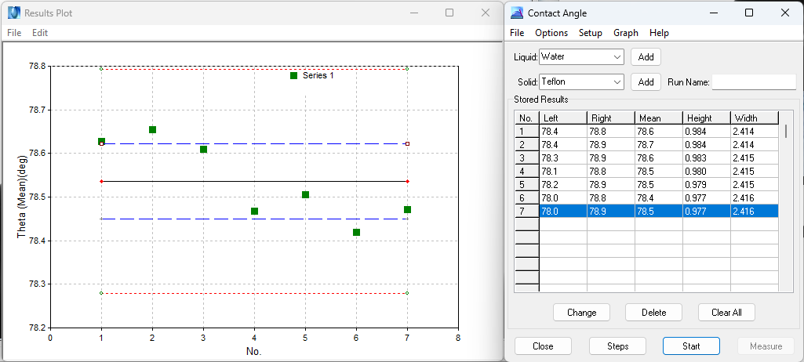Click the Steps button
Image resolution: width=804 pixels, height=362 pixels.
[617, 346]
